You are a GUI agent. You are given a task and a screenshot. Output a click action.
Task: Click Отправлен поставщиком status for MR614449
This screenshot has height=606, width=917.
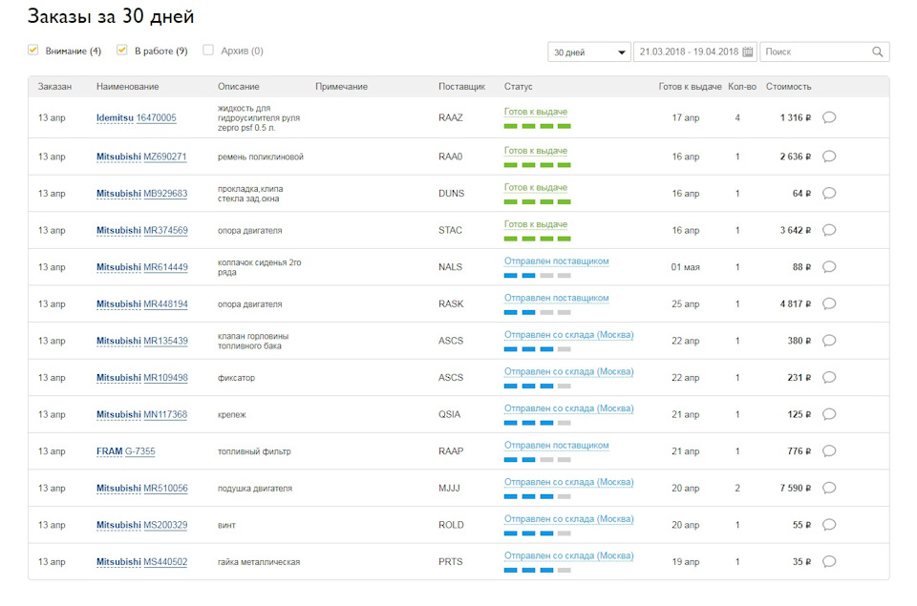pyautogui.click(x=556, y=261)
